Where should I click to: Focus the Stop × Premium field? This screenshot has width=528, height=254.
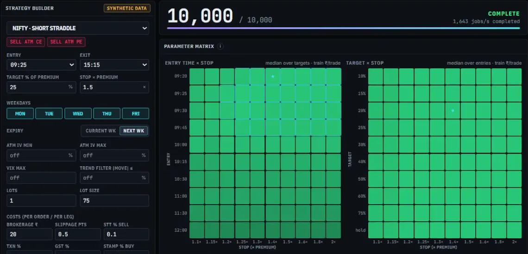[114, 87]
